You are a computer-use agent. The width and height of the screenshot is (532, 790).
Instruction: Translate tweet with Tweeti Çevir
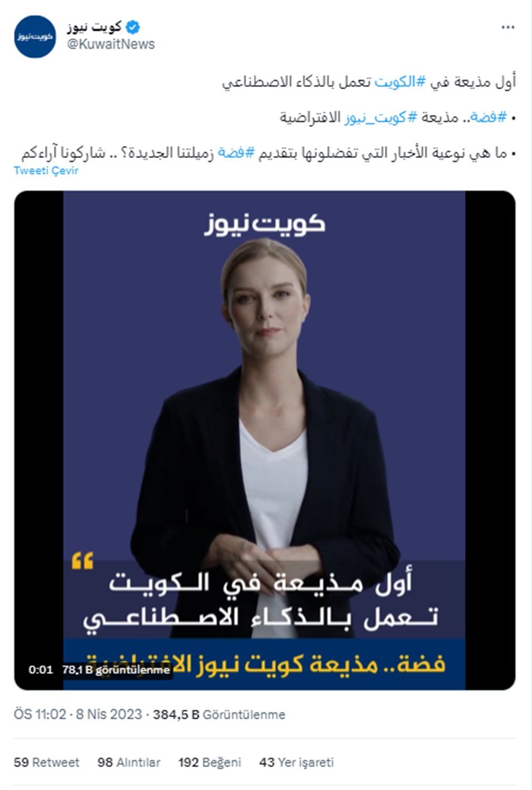coord(46,171)
